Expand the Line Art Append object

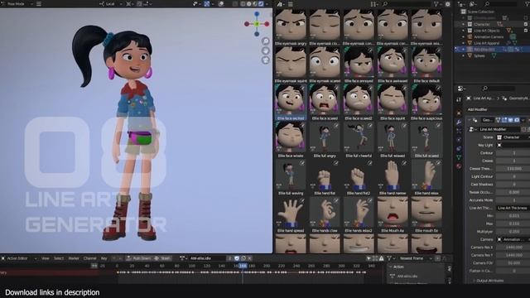coord(464,43)
